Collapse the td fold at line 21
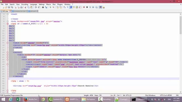This screenshot has height=102, width=182. point(8,57)
